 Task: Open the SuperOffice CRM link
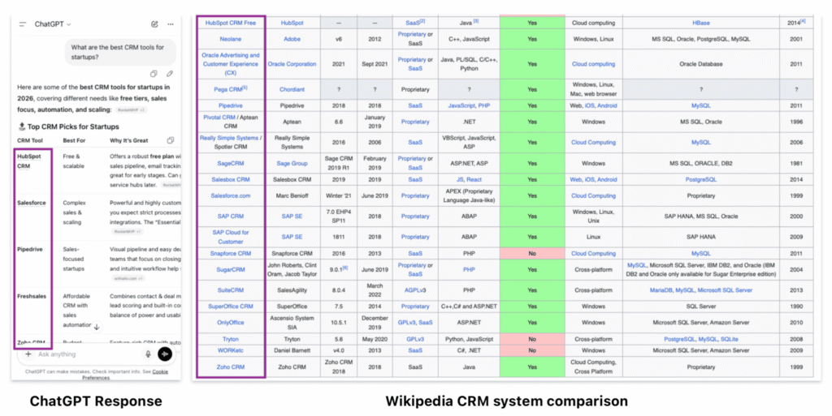tap(230, 306)
